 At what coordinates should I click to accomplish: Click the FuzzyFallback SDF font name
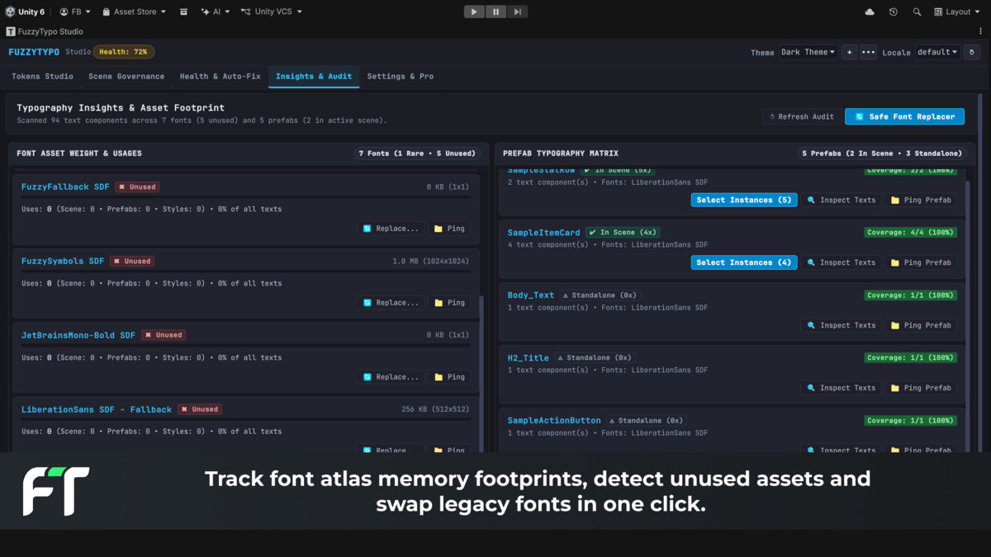pyautogui.click(x=65, y=186)
